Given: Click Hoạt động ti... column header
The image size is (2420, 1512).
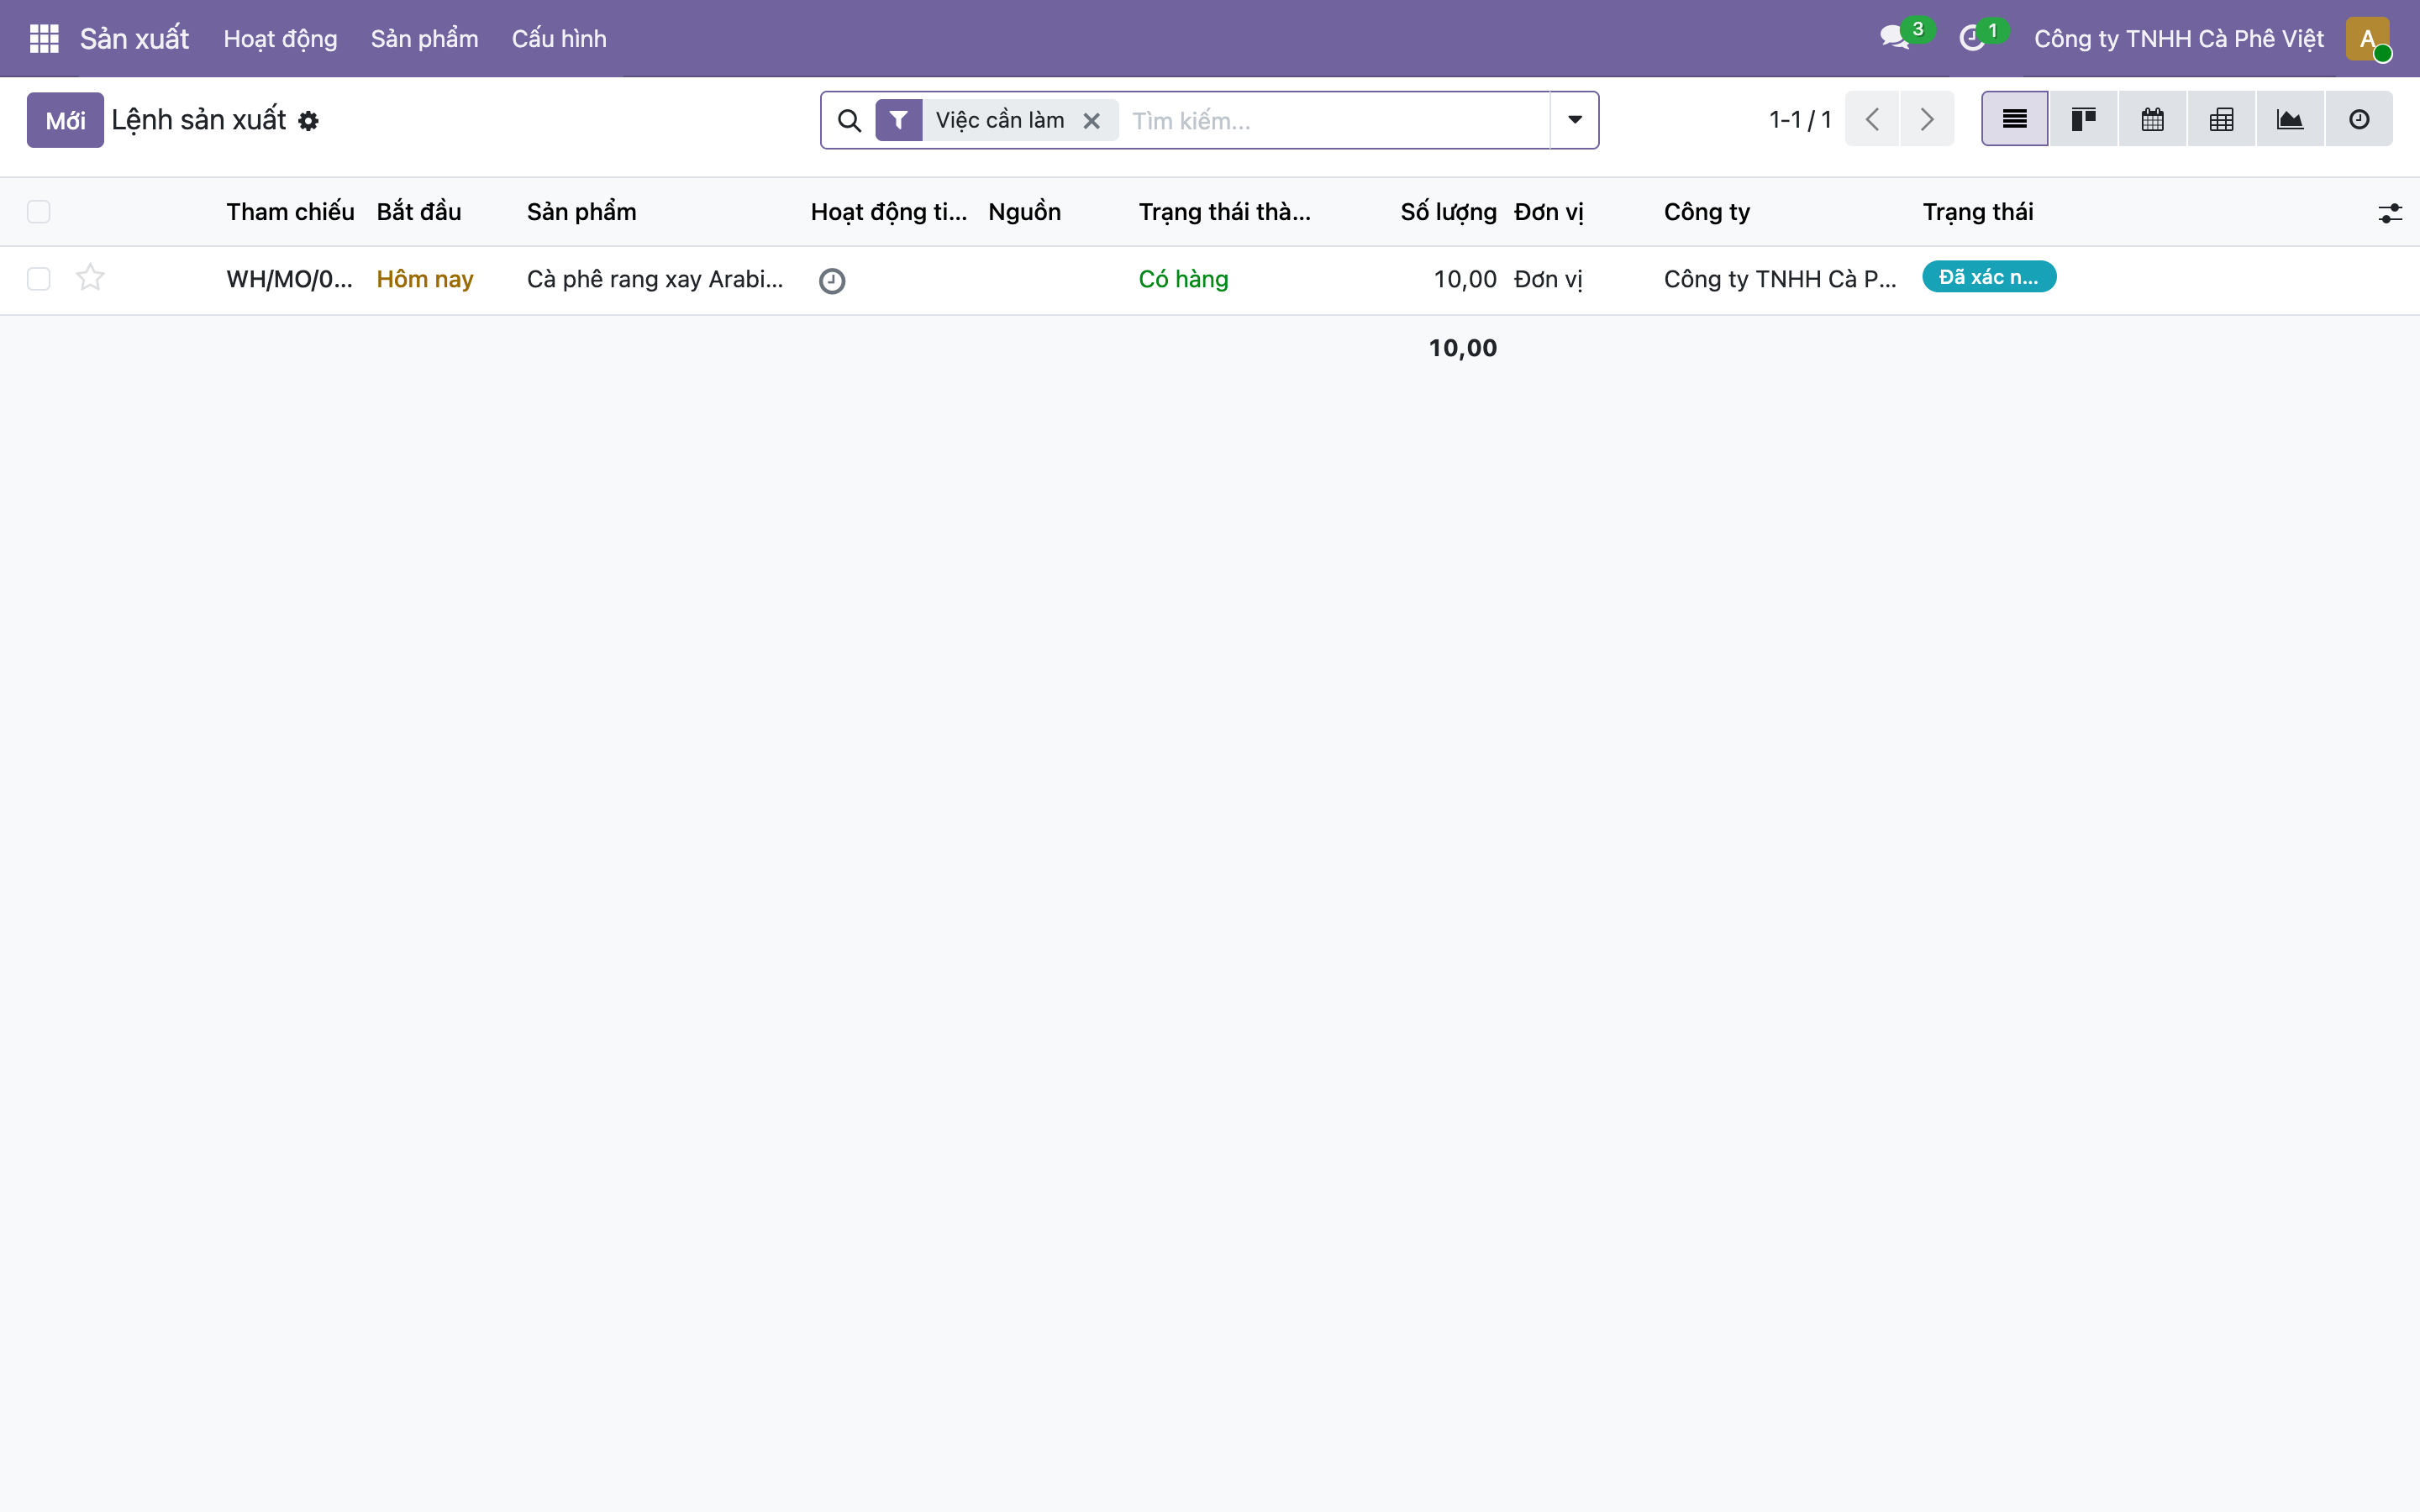Looking at the screenshot, I should tap(889, 212).
